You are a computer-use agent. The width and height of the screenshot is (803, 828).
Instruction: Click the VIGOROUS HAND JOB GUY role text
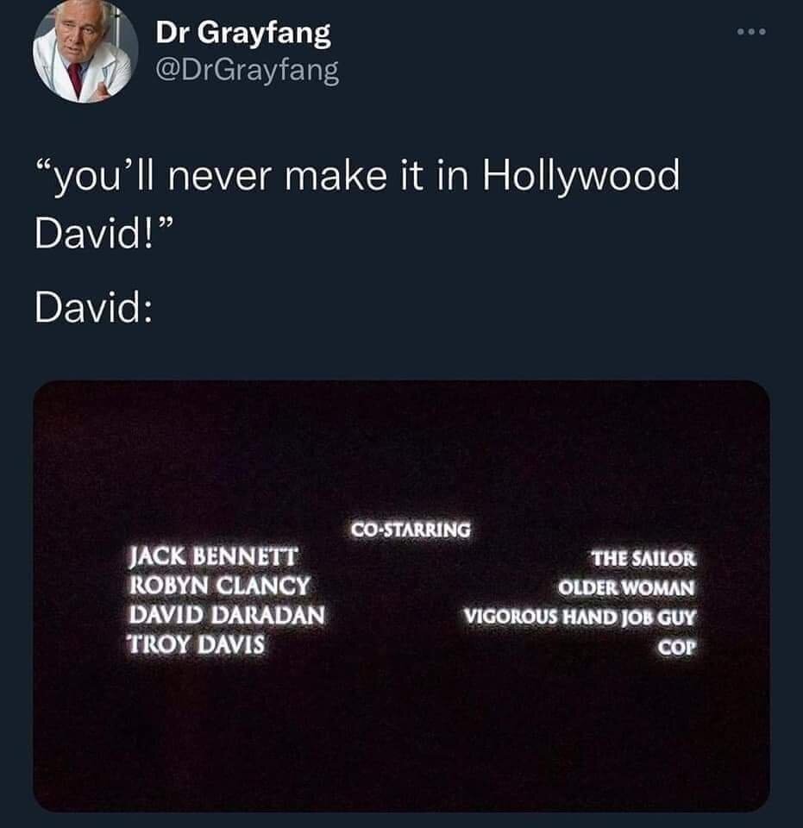(580, 617)
